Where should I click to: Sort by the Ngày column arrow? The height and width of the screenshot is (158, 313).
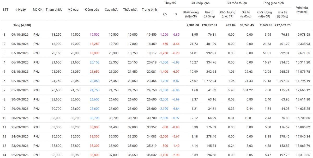16,10
